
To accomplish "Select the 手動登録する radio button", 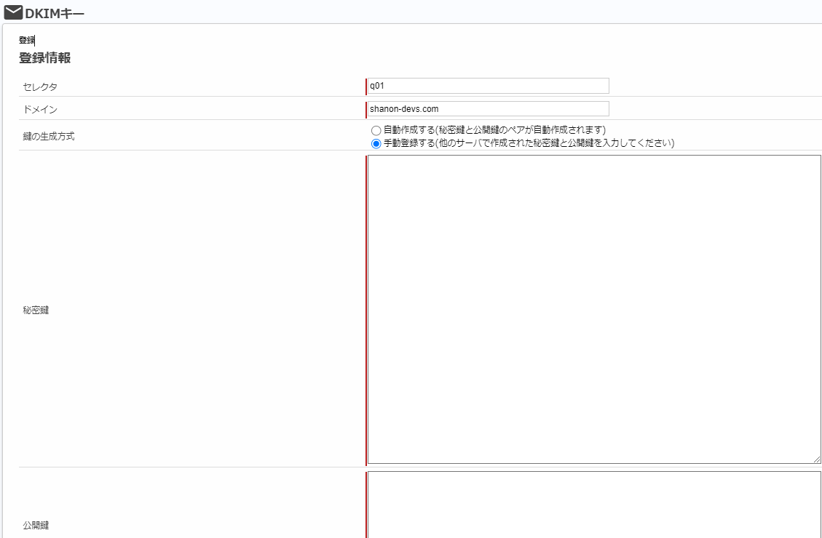I will point(376,143).
